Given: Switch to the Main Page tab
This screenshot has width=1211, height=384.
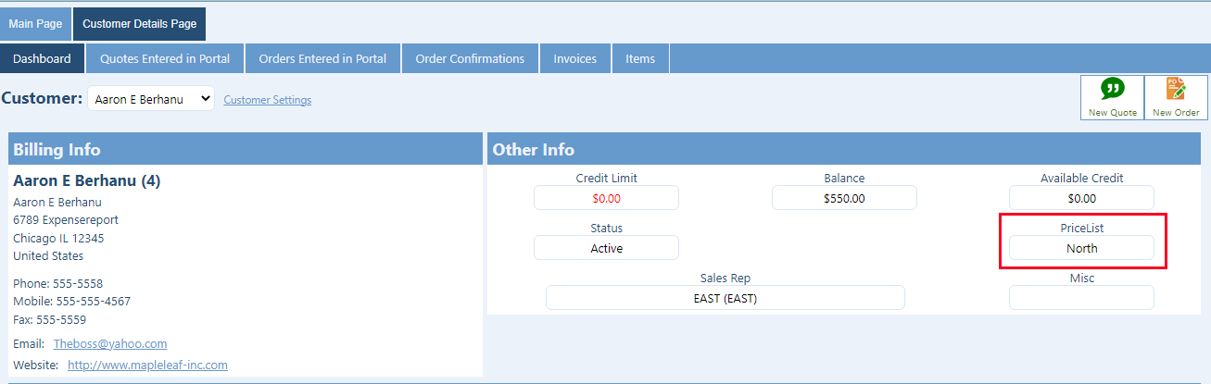Looking at the screenshot, I should (35, 24).
